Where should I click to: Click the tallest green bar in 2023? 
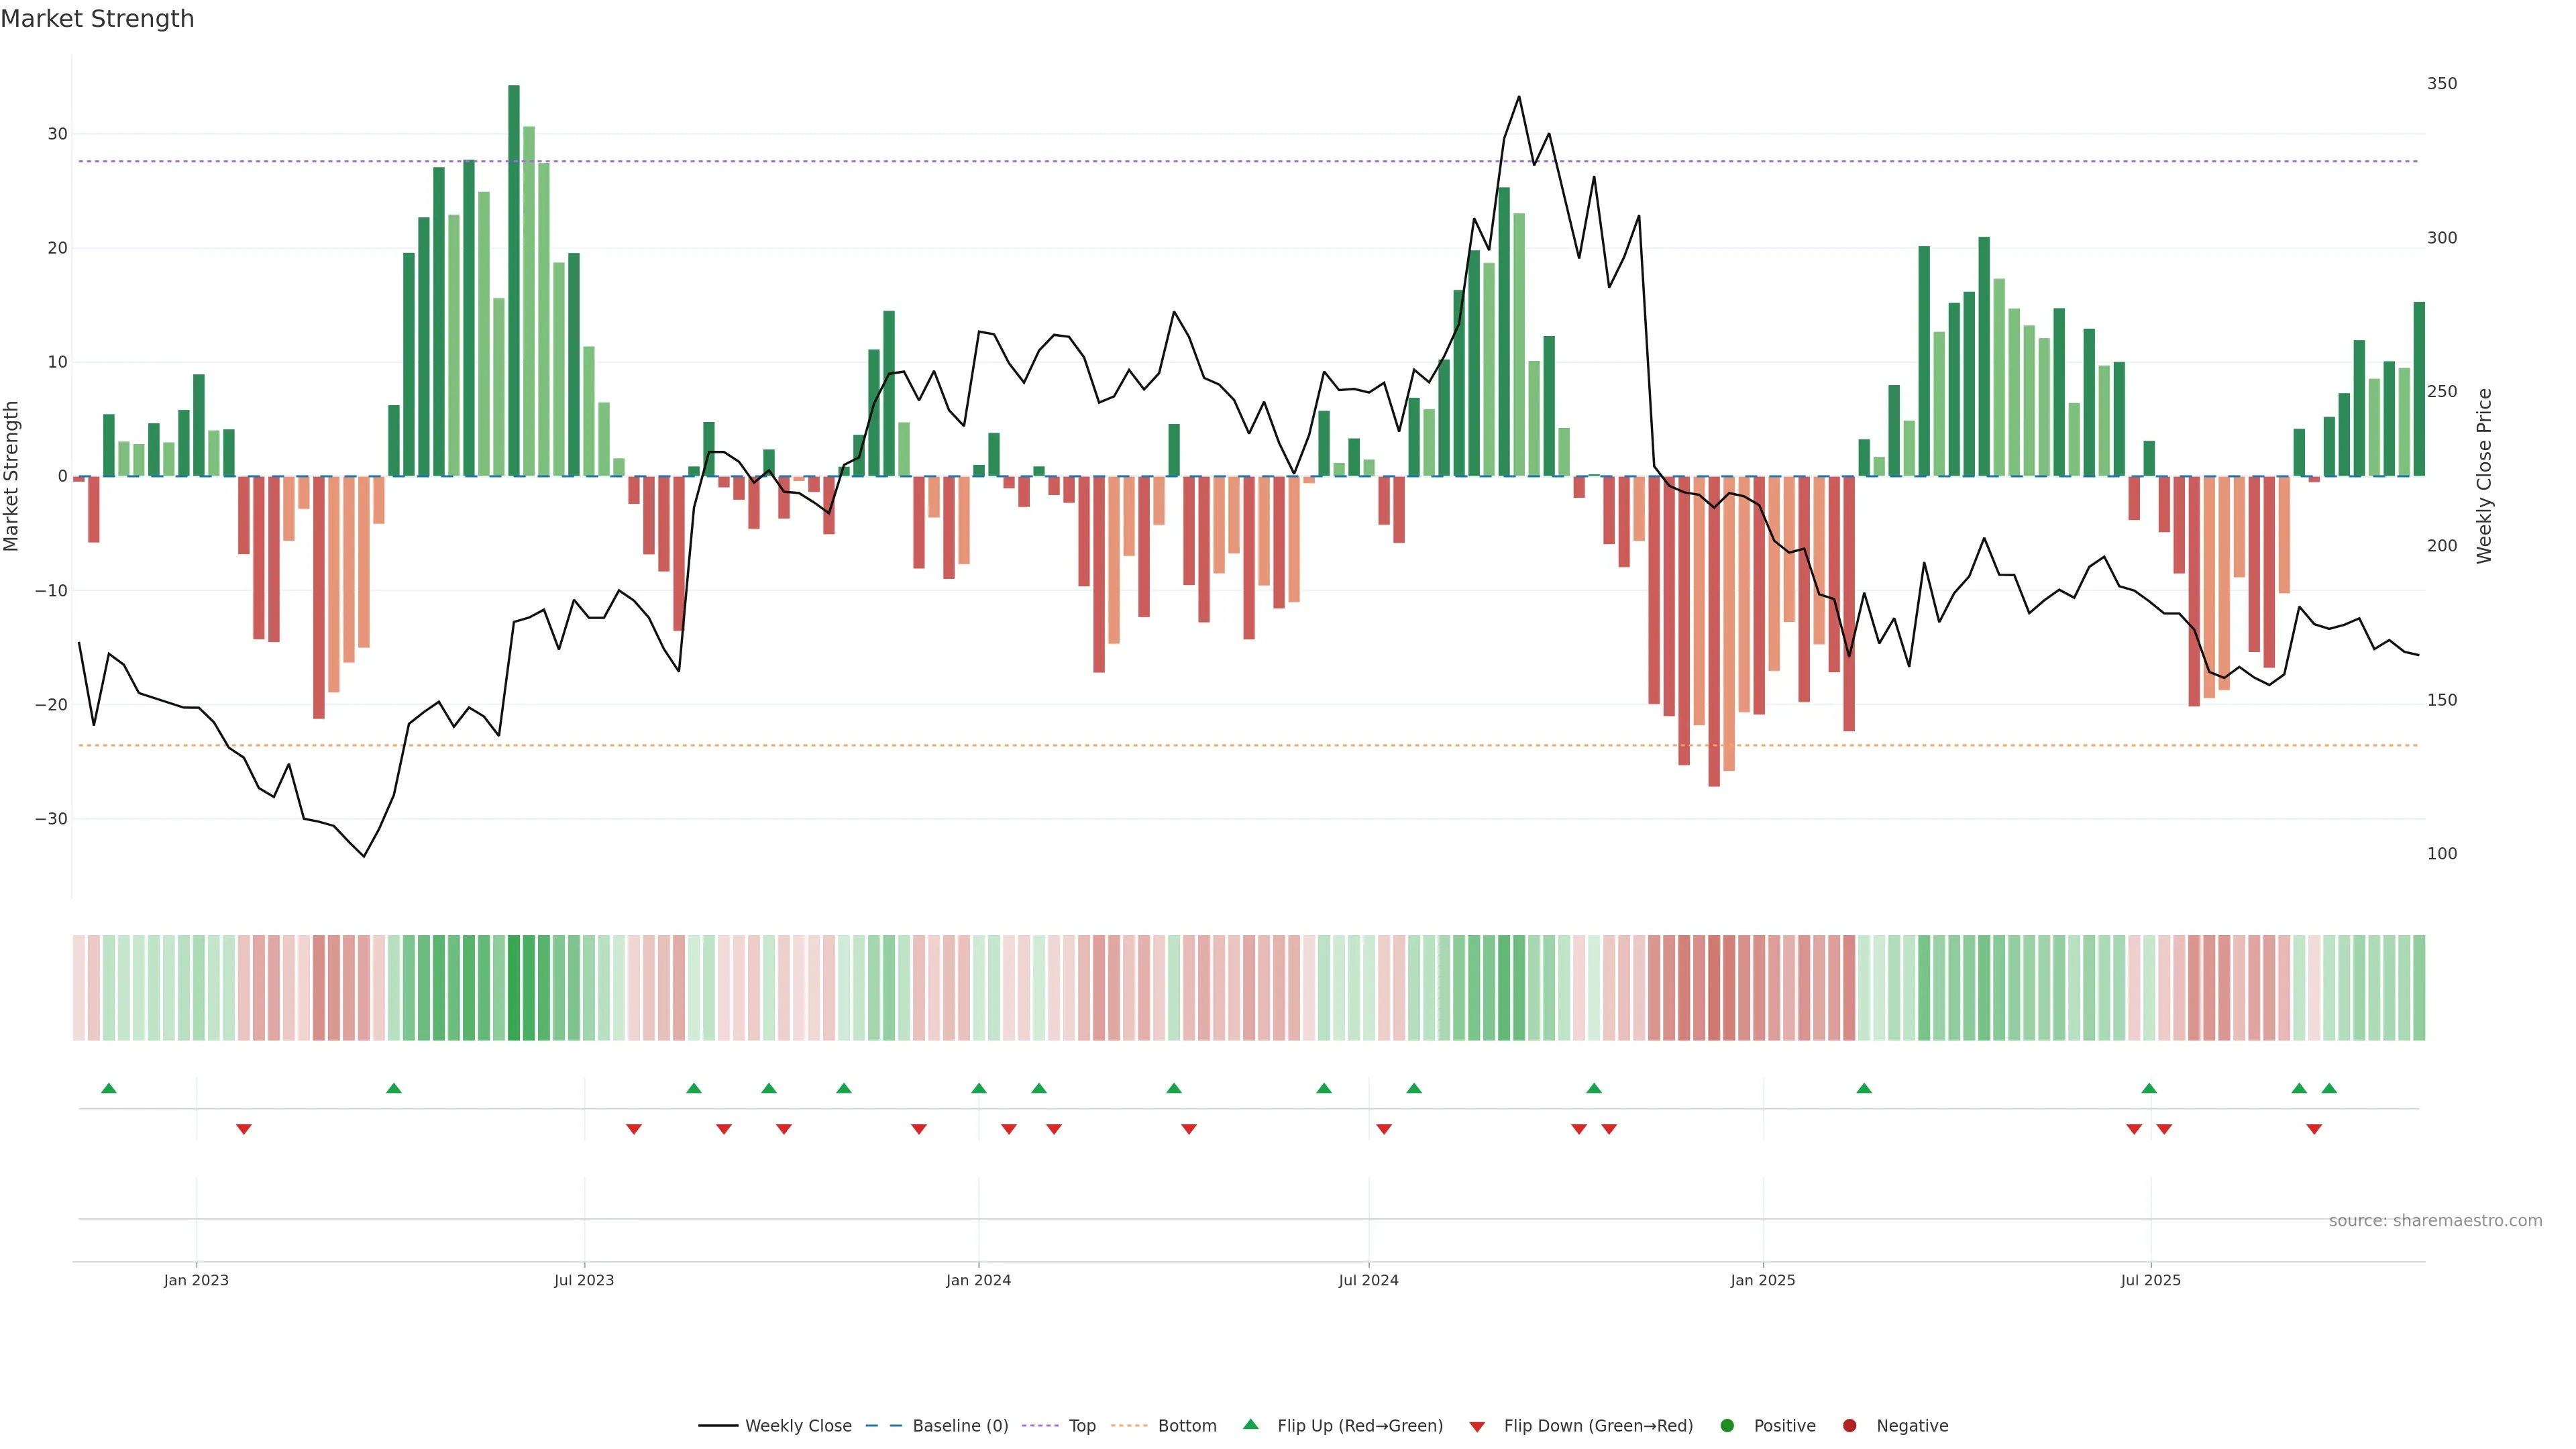coord(514,280)
